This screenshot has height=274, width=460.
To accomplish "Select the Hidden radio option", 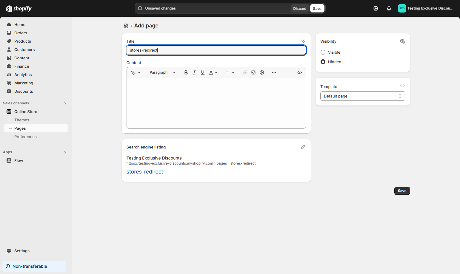I will [x=323, y=62].
